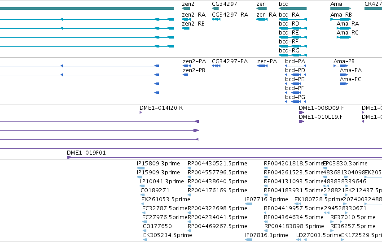Select the RP004183898.5prime EST label
Screen dimensions: 382x242
tap(294, 226)
